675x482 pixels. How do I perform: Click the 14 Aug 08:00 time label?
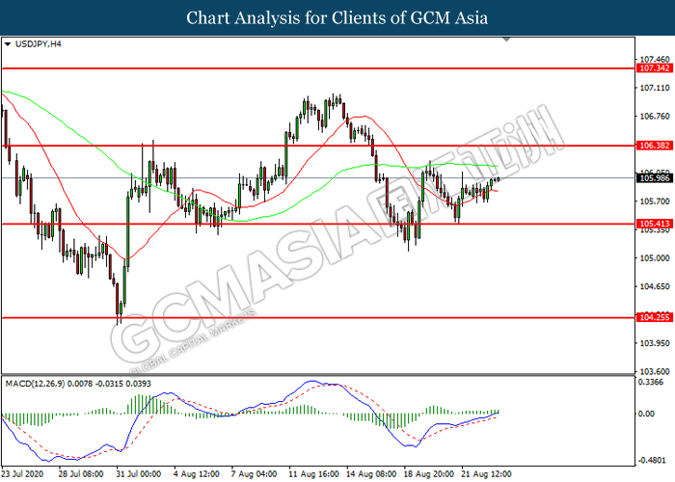pyautogui.click(x=371, y=474)
